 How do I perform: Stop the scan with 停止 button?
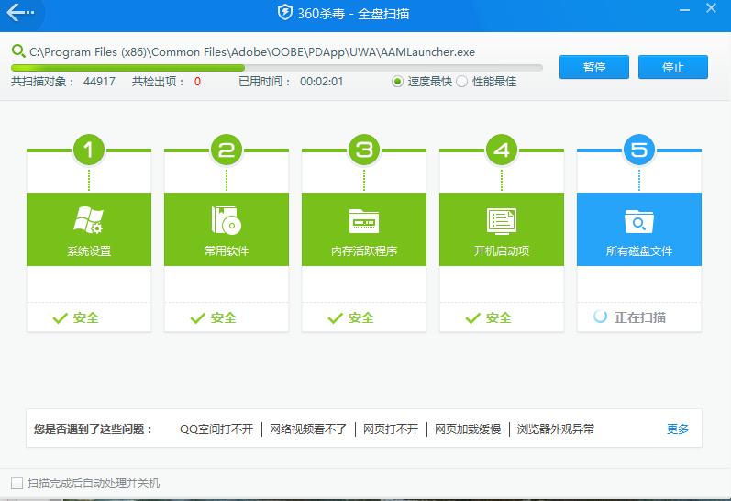672,67
